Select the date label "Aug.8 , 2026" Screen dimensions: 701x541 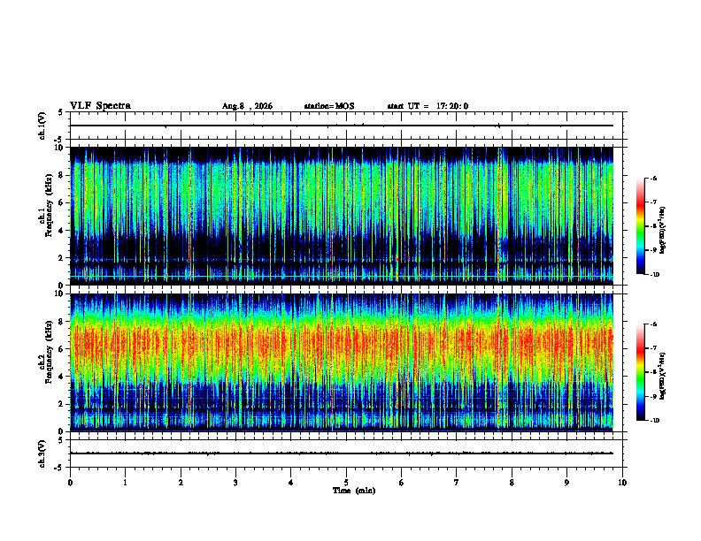tap(247, 106)
